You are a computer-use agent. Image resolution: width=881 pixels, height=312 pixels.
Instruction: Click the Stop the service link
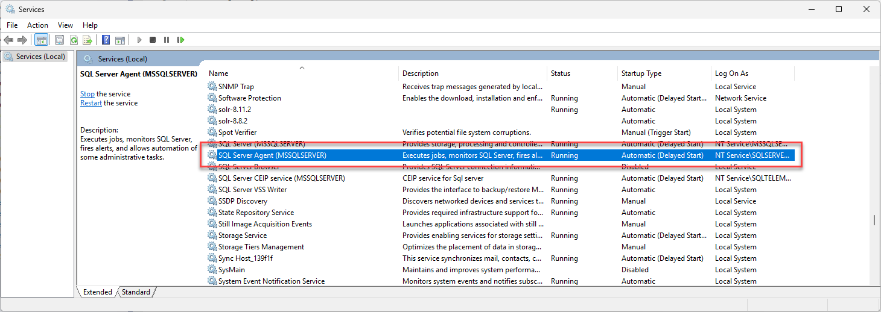click(87, 94)
